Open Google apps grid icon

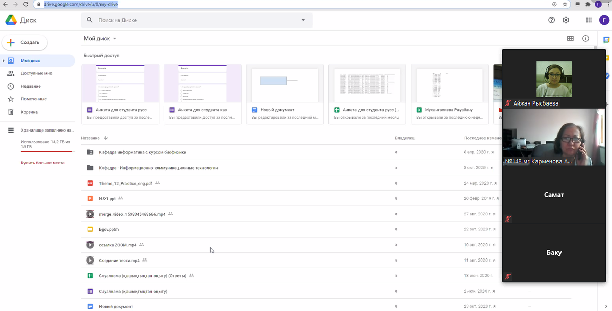[x=589, y=20]
